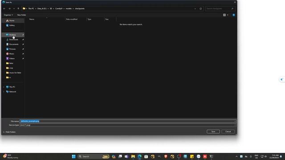
Task: Open Desktop in the navigation pane
Action: coord(12,35)
